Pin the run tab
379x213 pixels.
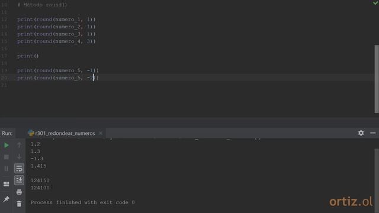click(x=7, y=199)
